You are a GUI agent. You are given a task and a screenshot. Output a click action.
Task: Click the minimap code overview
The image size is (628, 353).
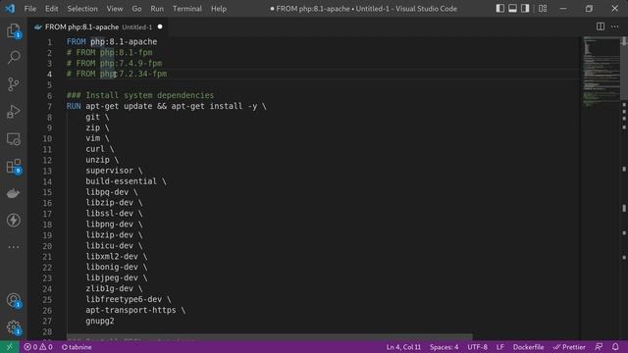[601, 72]
